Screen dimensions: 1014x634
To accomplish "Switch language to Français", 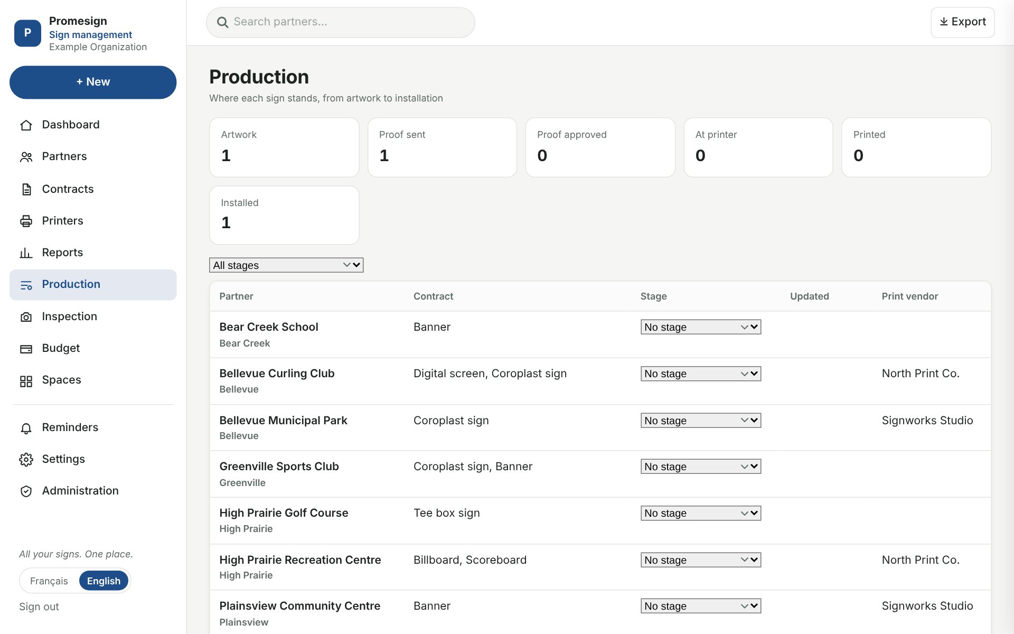I will point(49,581).
